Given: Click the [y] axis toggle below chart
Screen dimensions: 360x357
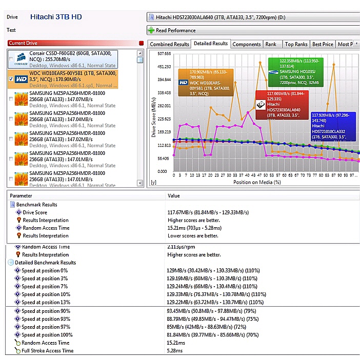Looking at the screenshot, I should tap(153, 182).
